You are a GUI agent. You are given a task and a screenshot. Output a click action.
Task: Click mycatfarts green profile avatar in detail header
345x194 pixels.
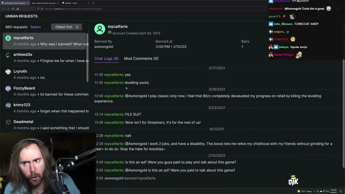pos(100,29)
